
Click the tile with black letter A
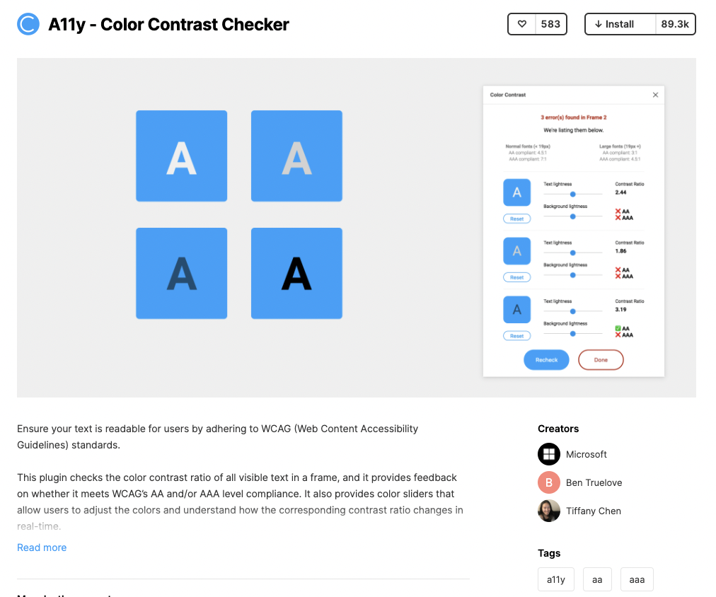point(296,273)
